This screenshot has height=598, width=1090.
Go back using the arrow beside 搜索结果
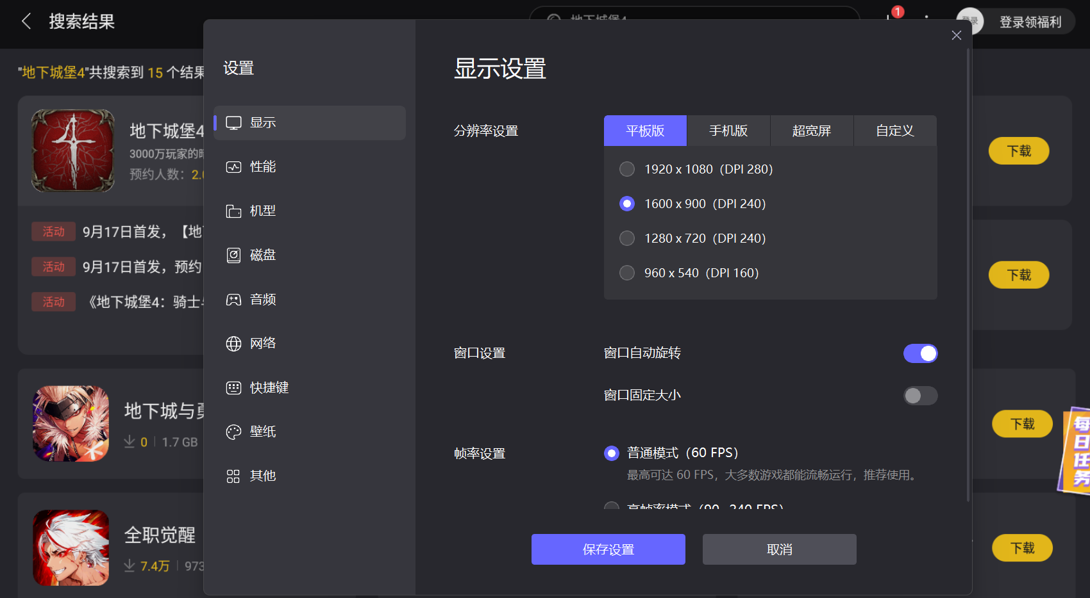26,21
